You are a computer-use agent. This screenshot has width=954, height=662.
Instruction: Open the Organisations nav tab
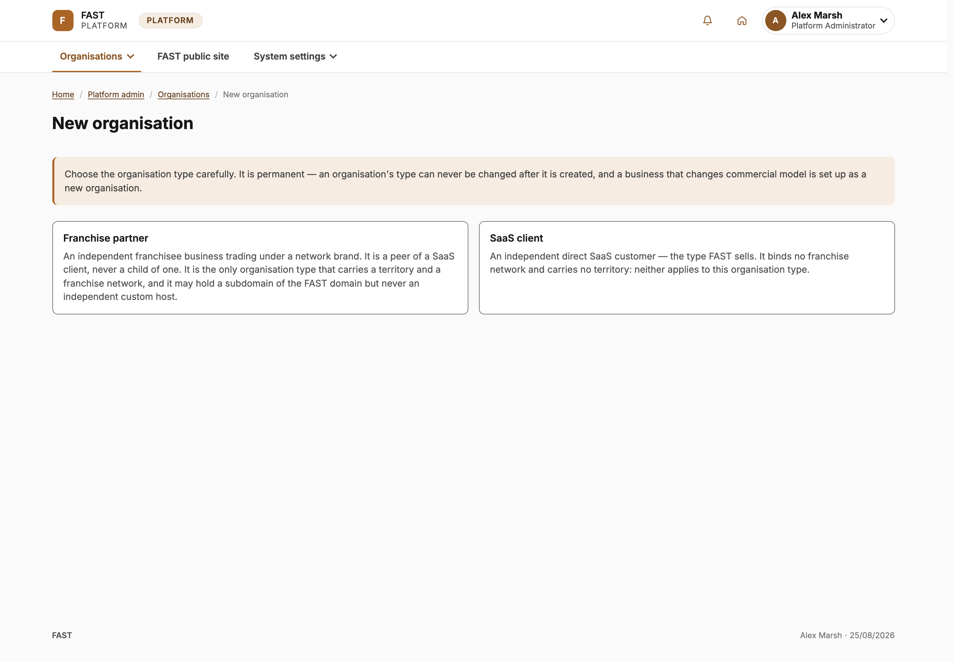(97, 56)
